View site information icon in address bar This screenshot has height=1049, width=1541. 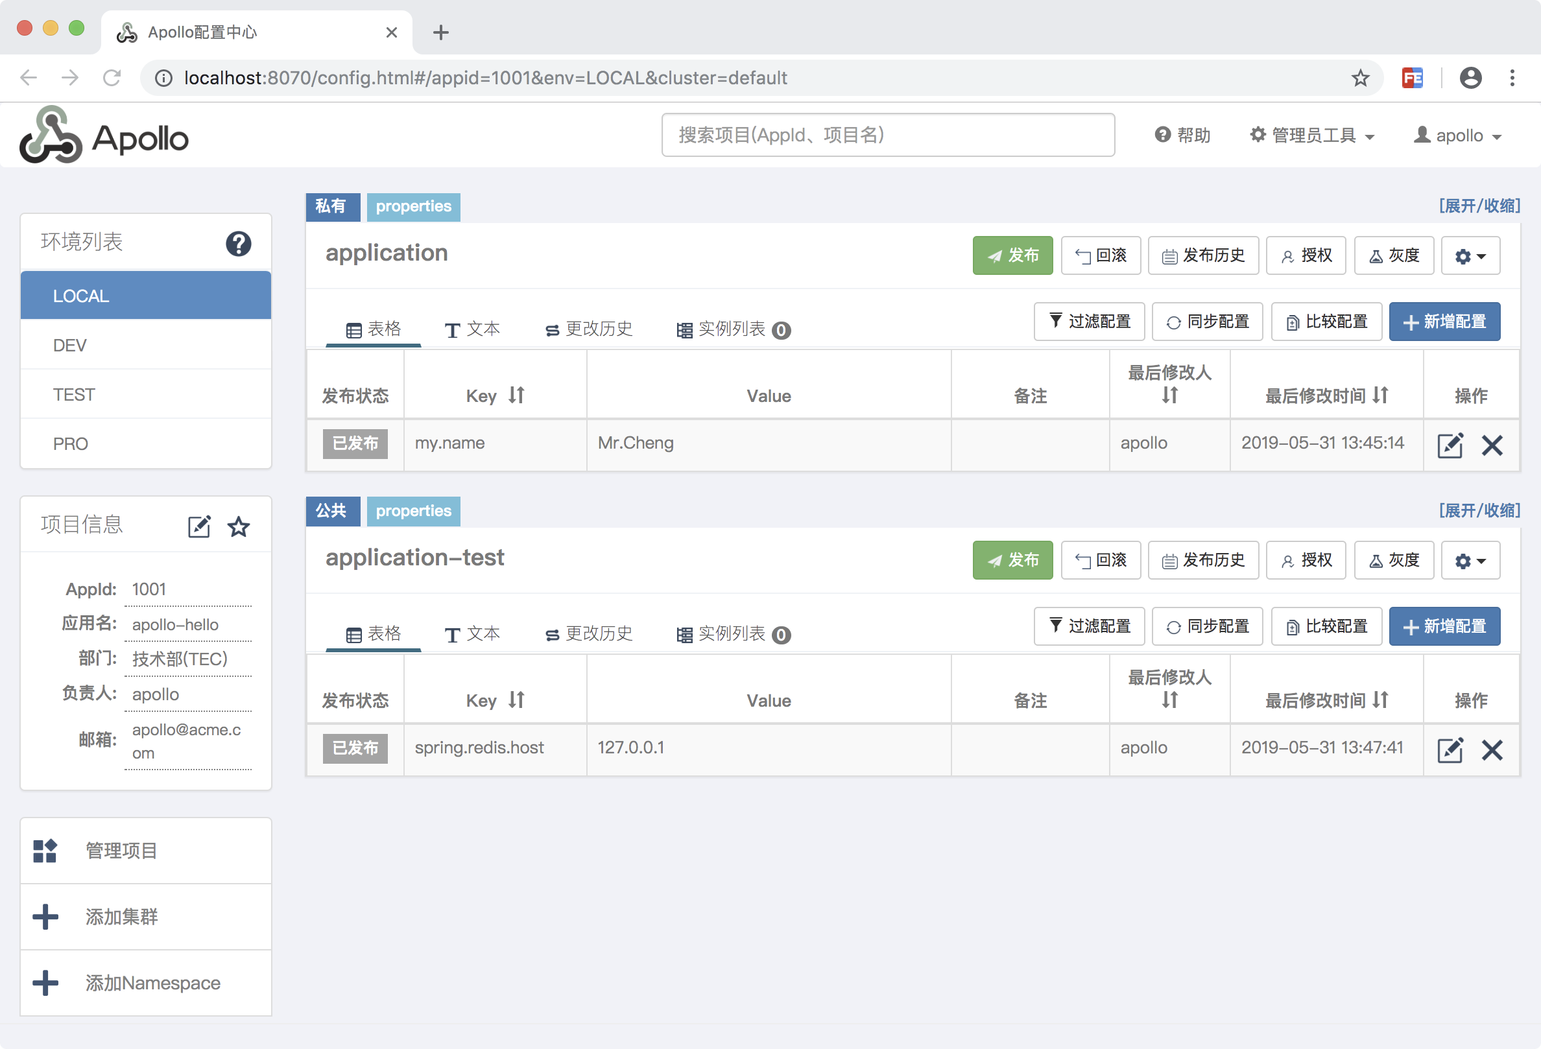[x=163, y=78]
